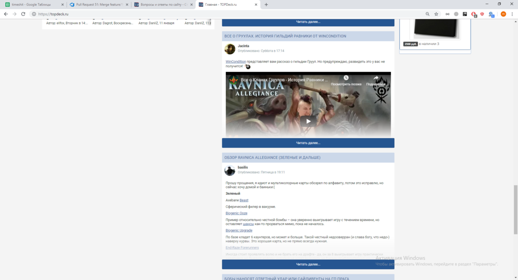Click the bold Зеленый heading
This screenshot has height=280, width=518.
[x=233, y=194]
